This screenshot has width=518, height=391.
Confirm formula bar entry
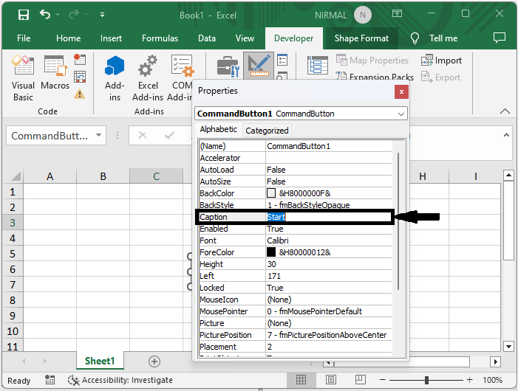[x=169, y=135]
